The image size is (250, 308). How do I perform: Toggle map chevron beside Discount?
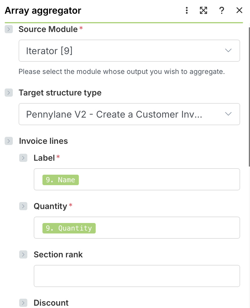coord(23,303)
